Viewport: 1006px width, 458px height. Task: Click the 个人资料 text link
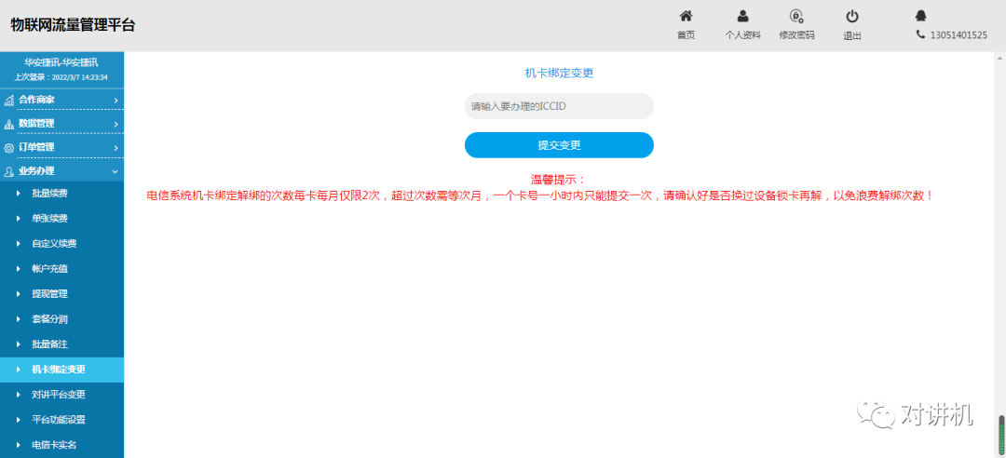(743, 36)
